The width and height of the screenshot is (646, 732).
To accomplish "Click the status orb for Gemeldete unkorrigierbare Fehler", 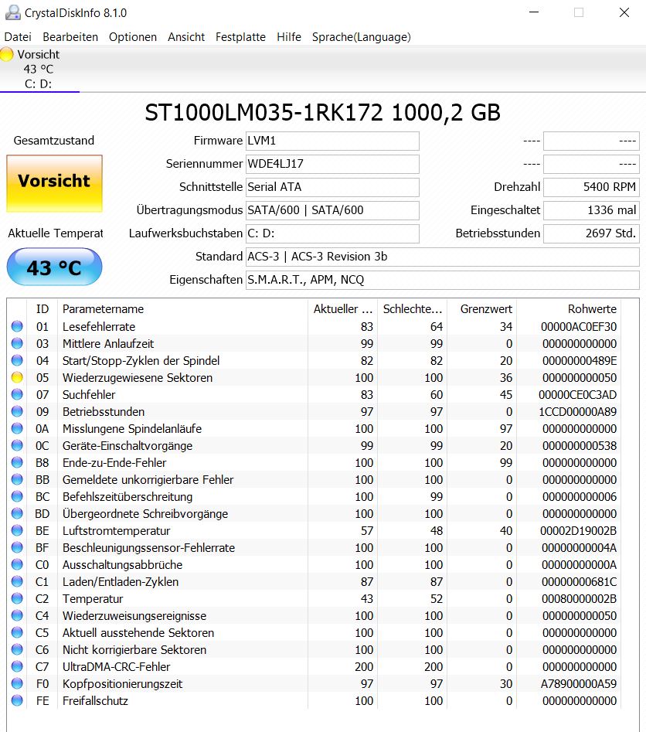I will point(17,479).
